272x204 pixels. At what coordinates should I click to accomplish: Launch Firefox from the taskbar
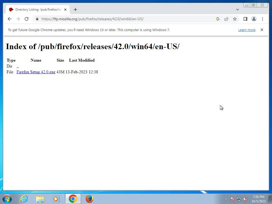pos(90,199)
